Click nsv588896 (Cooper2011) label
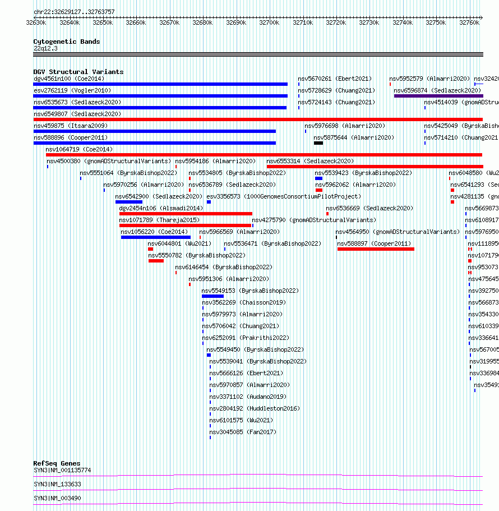 click(x=70, y=137)
